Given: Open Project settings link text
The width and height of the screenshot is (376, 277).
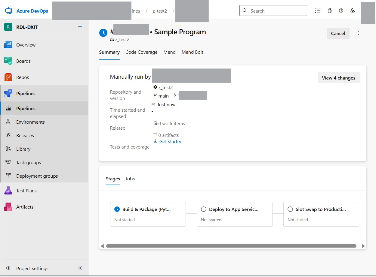Looking at the screenshot, I should click(x=32, y=268).
